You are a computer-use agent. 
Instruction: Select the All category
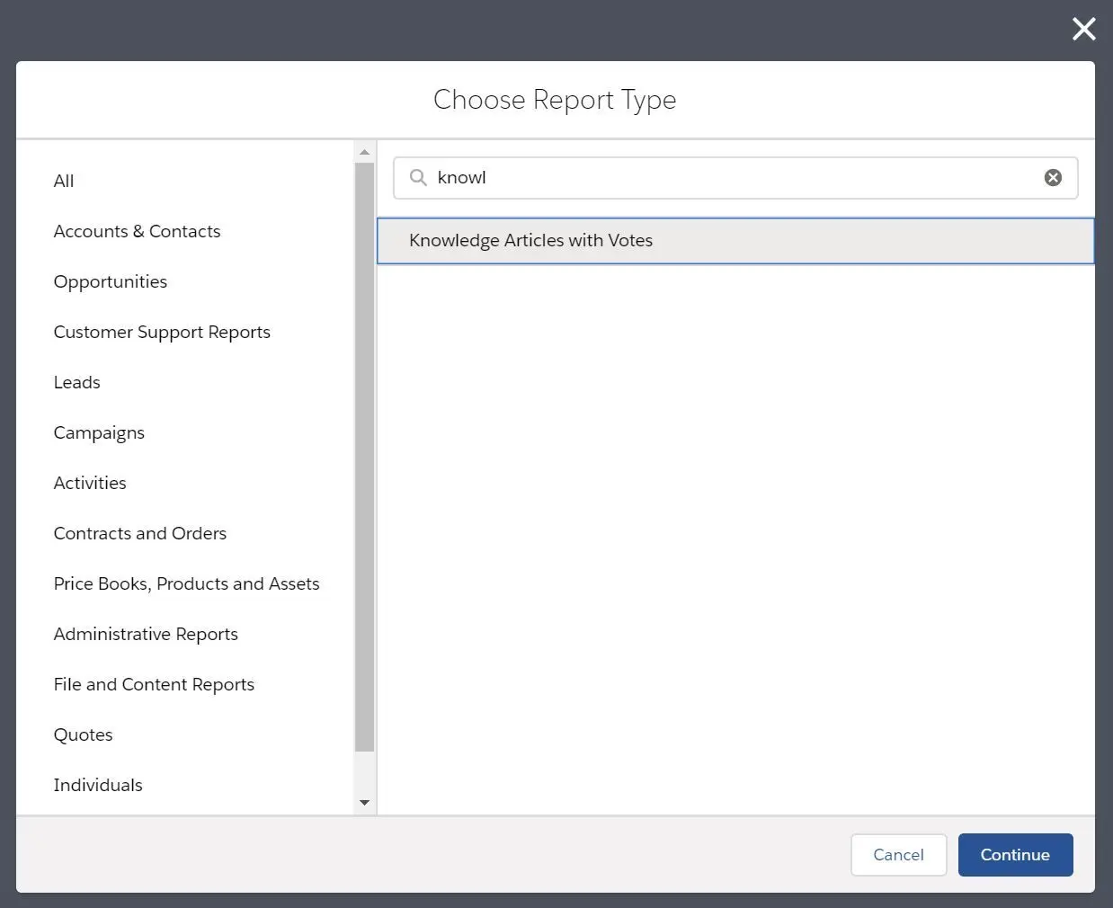coord(64,181)
